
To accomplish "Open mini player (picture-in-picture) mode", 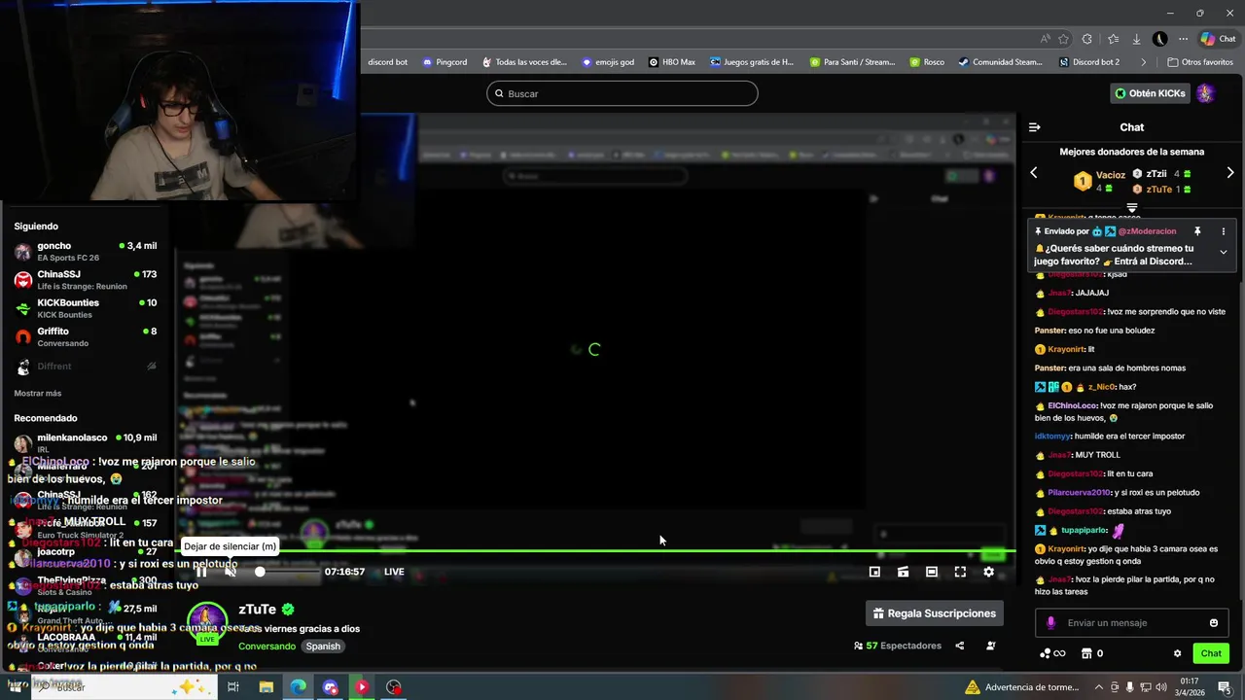I will coord(874,572).
